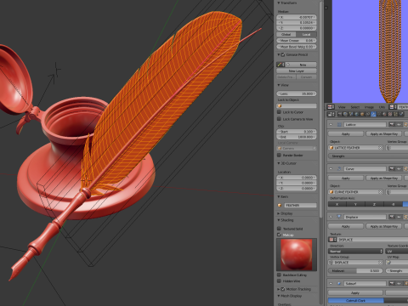
Task: Open the Texture properties tab
Action: pos(390,114)
